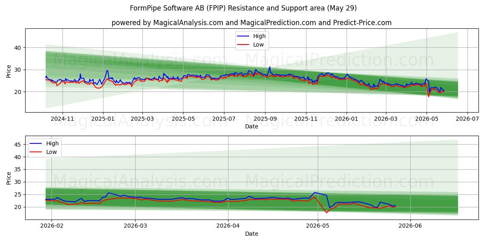Click the 2026-01 tick label on top axis
The width and height of the screenshot is (487, 243).
point(347,119)
